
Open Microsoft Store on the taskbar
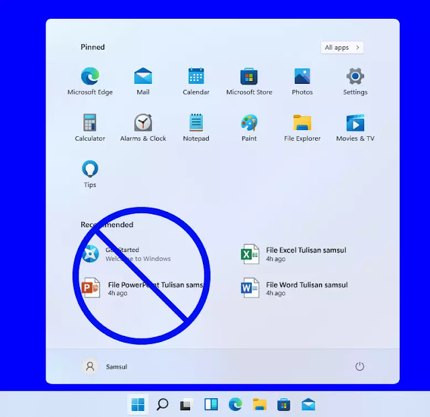click(x=284, y=404)
